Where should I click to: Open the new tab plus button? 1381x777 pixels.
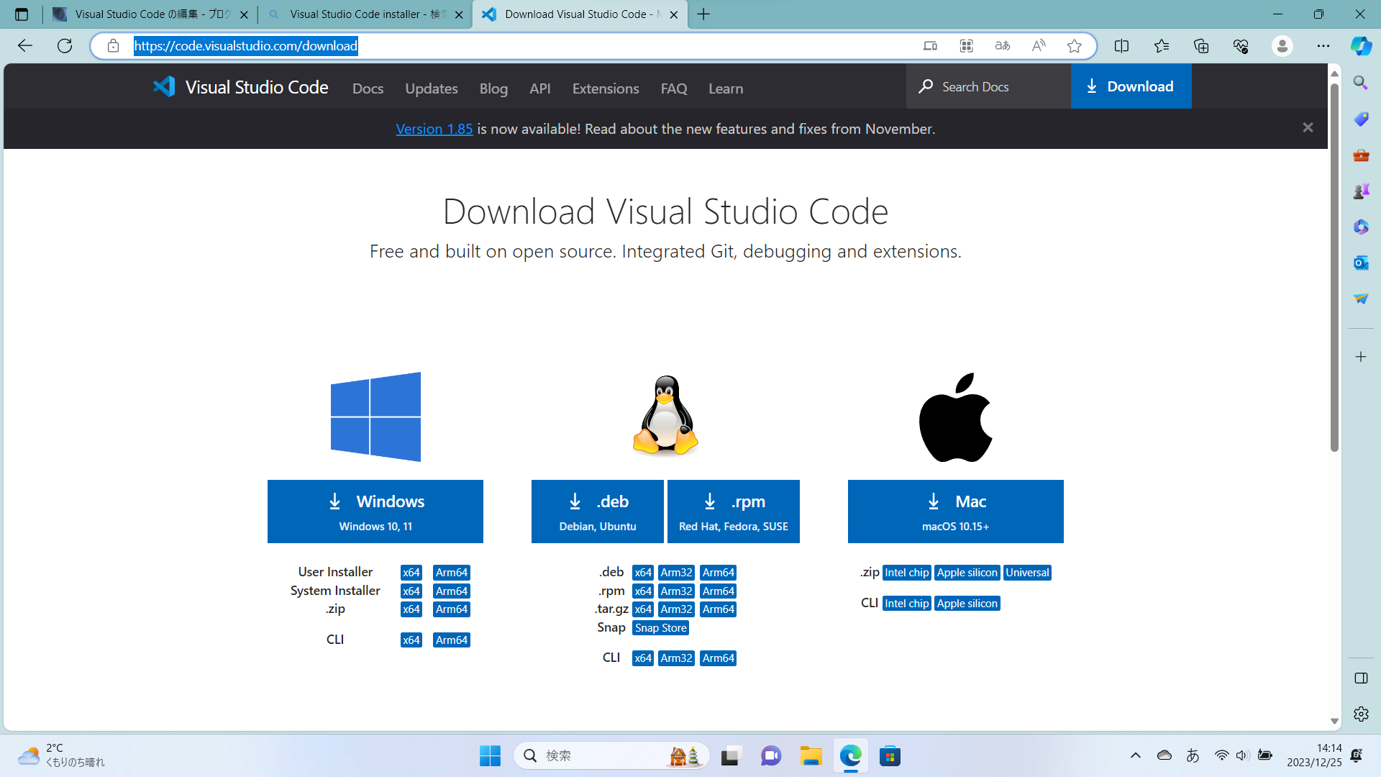click(x=703, y=14)
